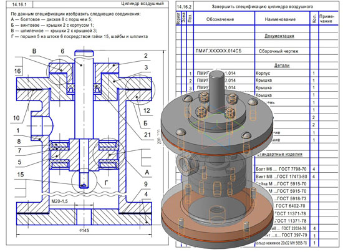Viewport: 343px width, 252px height.
Task: Click callout number "4" on the drawing
Action: (x=146, y=194)
